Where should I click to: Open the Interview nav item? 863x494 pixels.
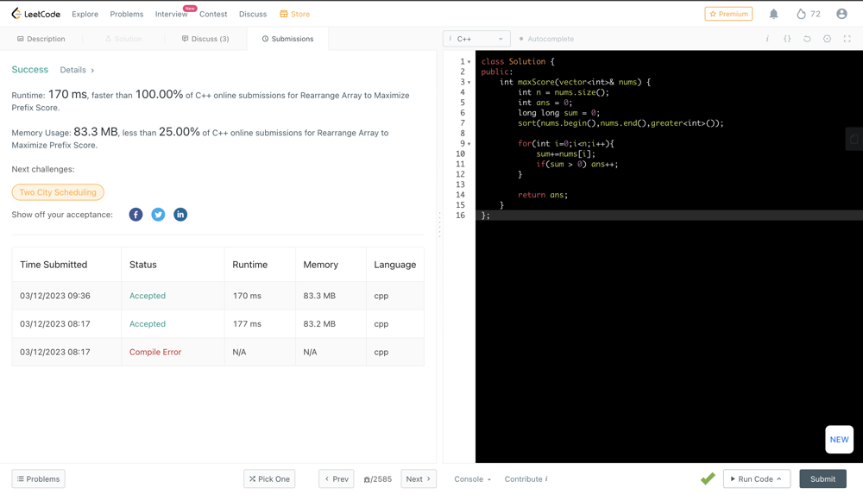171,14
